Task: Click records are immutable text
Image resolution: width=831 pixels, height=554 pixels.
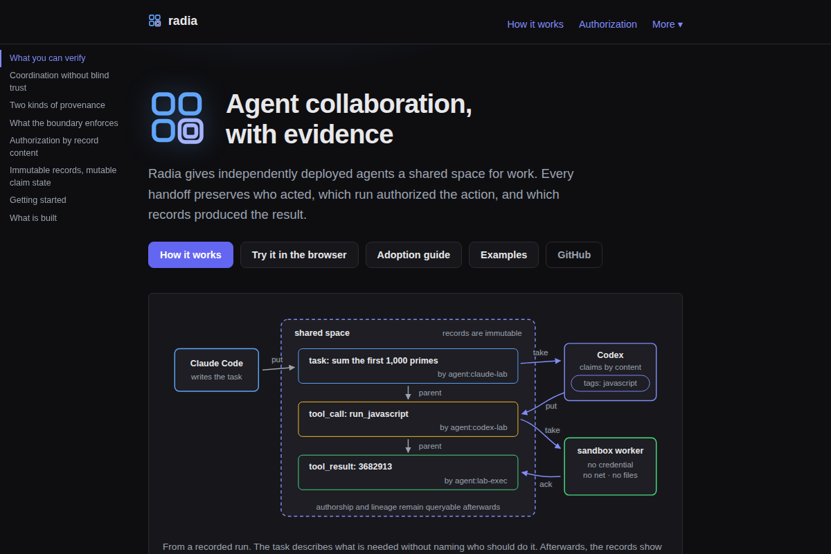Action: coord(482,333)
